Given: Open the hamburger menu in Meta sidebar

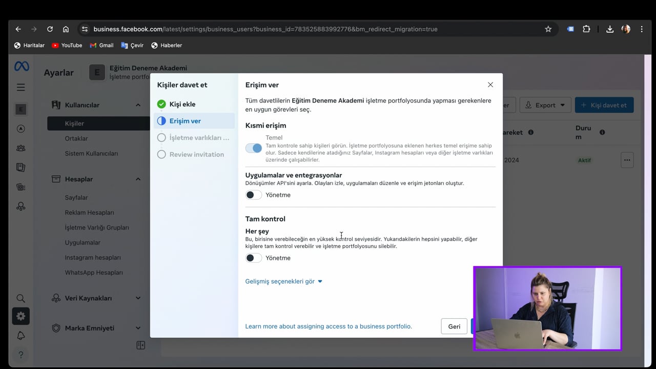Looking at the screenshot, I should [21, 87].
